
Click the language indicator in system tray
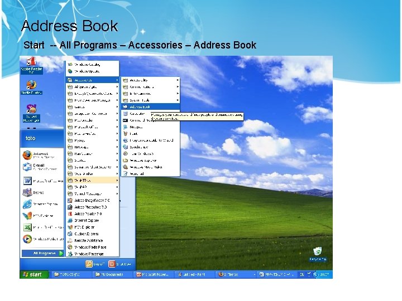coord(302,275)
